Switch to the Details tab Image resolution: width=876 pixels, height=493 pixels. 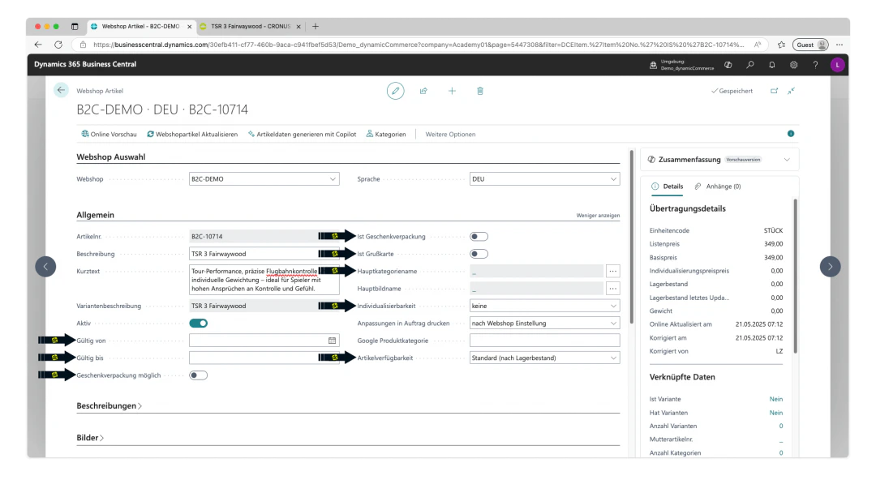(x=667, y=186)
